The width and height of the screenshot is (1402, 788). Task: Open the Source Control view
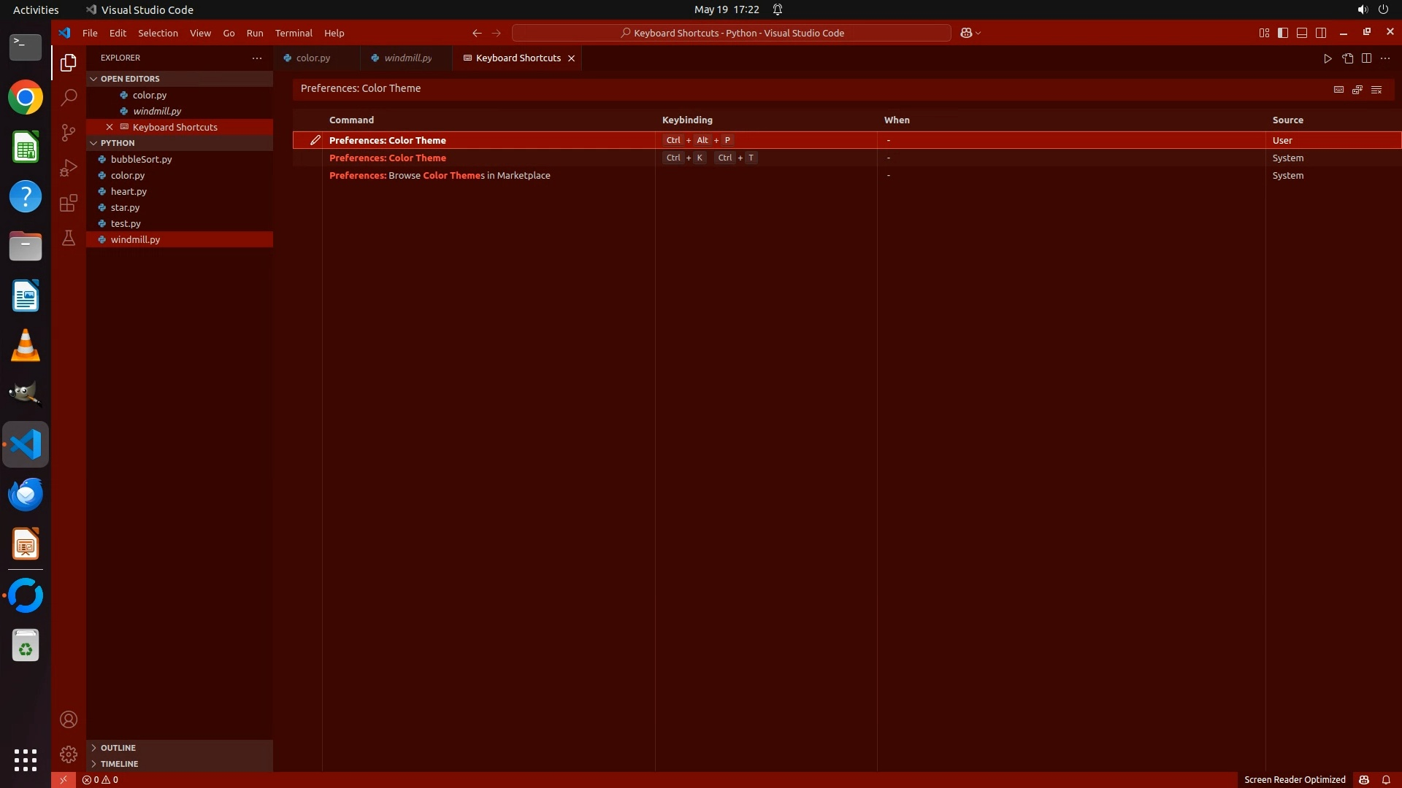[68, 132]
